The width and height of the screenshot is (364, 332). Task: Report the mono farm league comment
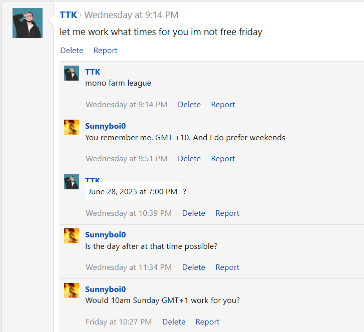[x=223, y=105]
